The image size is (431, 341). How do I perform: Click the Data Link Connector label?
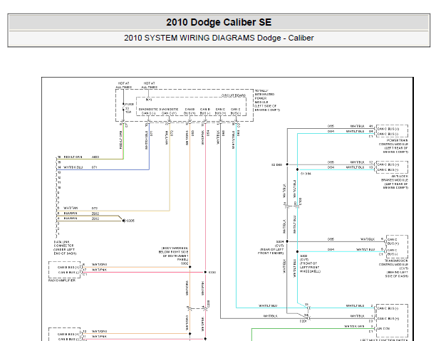click(x=65, y=248)
